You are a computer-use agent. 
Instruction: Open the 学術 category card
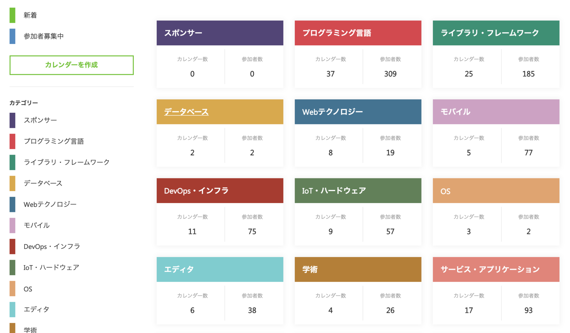point(358,269)
